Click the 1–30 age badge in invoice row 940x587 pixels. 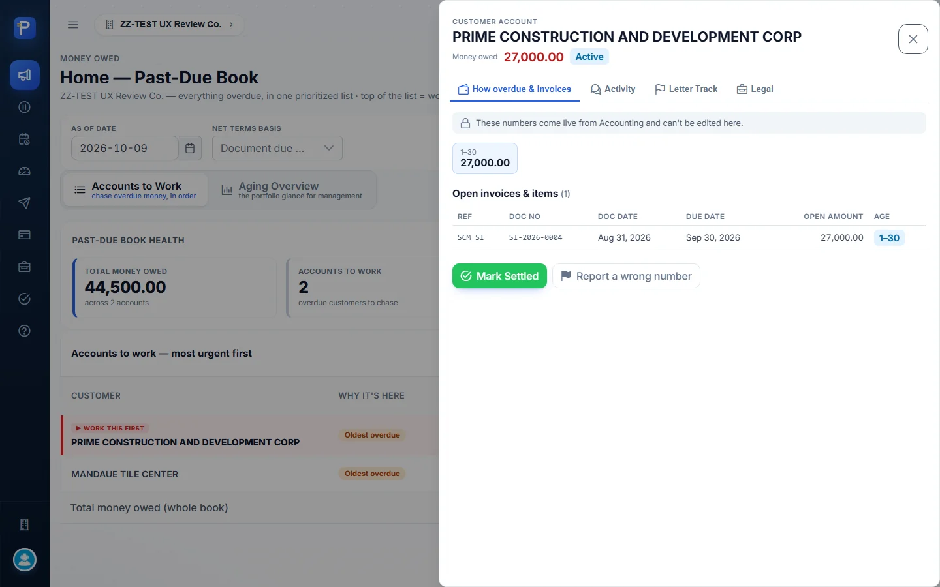coord(889,238)
